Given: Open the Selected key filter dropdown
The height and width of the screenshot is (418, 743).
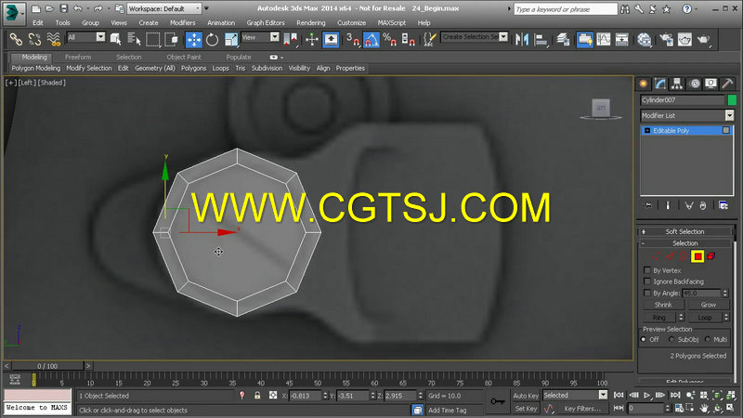Looking at the screenshot, I should pos(575,396).
